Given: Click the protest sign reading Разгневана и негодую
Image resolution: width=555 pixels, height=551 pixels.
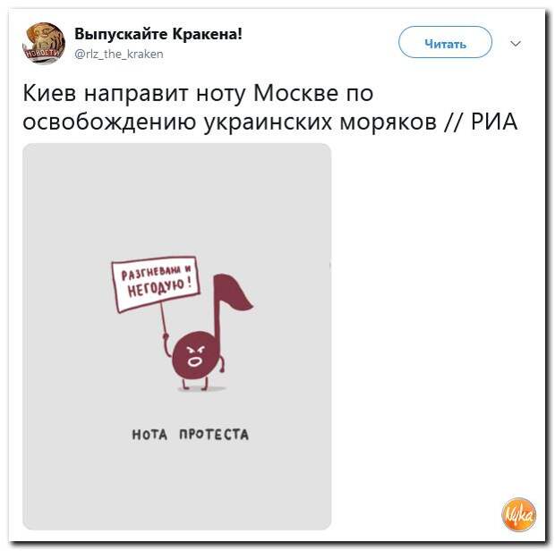Looking at the screenshot, I should point(156,284).
